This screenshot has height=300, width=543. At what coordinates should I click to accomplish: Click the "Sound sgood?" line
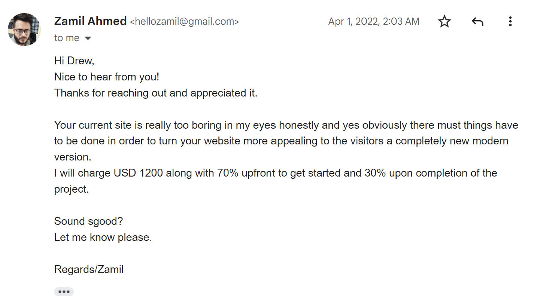(88, 221)
